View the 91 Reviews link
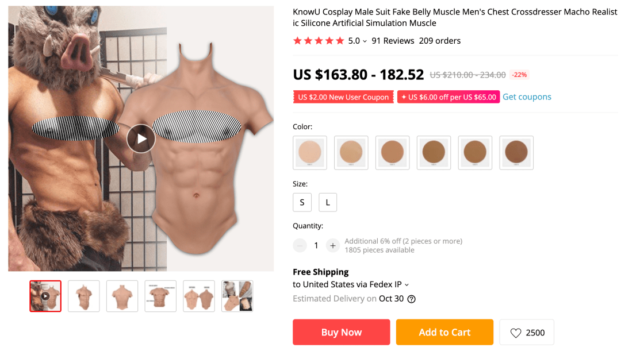 click(393, 41)
